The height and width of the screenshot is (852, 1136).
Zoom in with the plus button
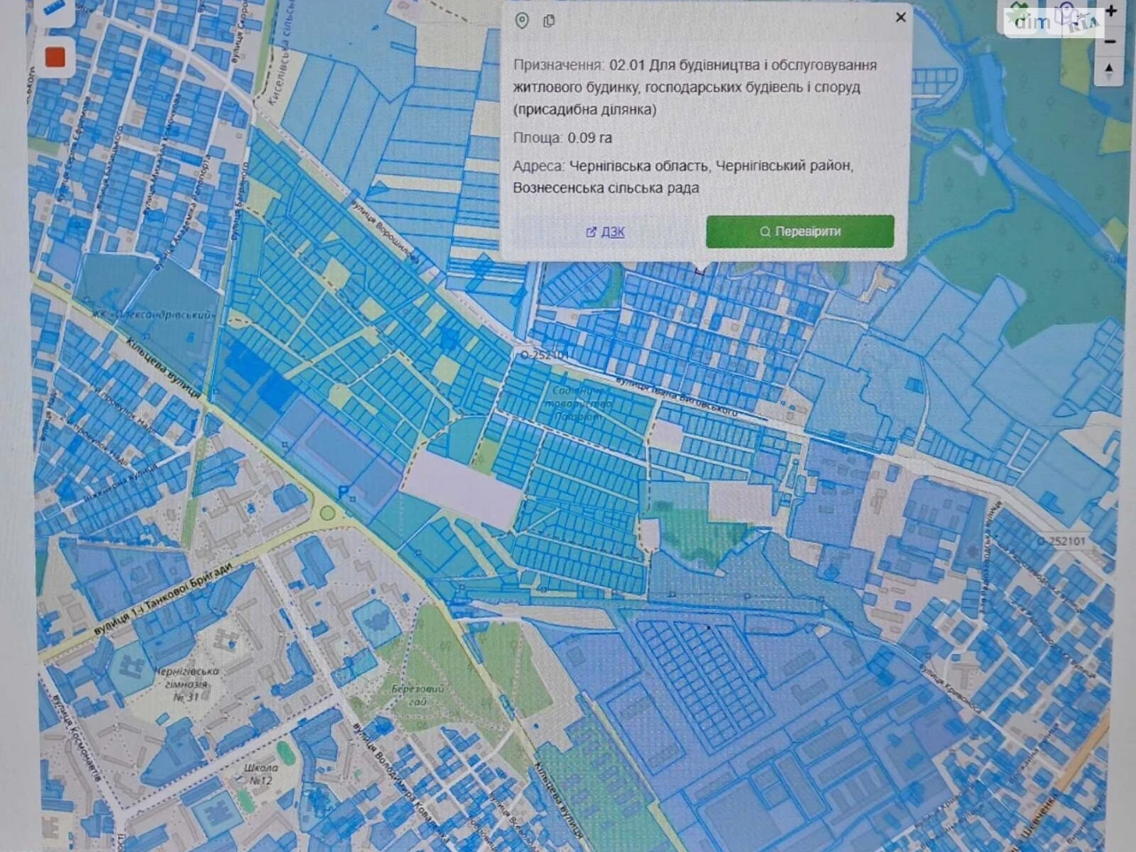pos(1110,12)
